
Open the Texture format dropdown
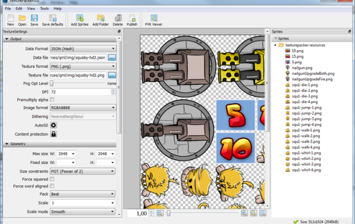coord(83,67)
